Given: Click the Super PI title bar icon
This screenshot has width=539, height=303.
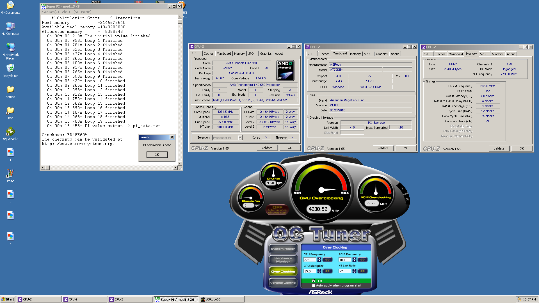Looking at the screenshot, I should (x=43, y=6).
